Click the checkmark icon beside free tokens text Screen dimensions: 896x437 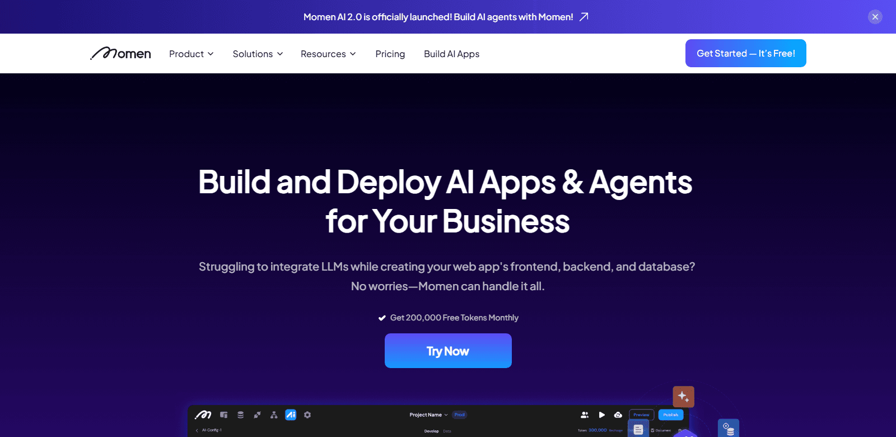point(382,318)
